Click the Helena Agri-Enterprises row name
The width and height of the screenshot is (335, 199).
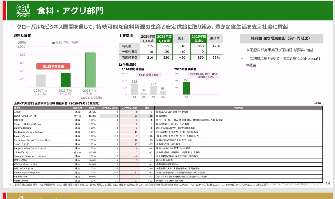(x=27, y=172)
